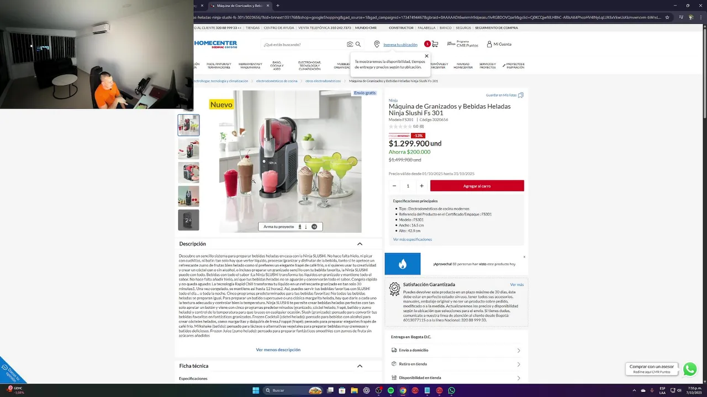Collapse the Descripción section
Screen dimensions: 707x397
pos(360,244)
